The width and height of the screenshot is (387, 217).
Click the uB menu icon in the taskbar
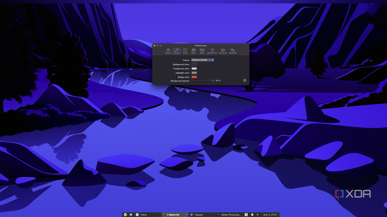pyautogui.click(x=125, y=215)
